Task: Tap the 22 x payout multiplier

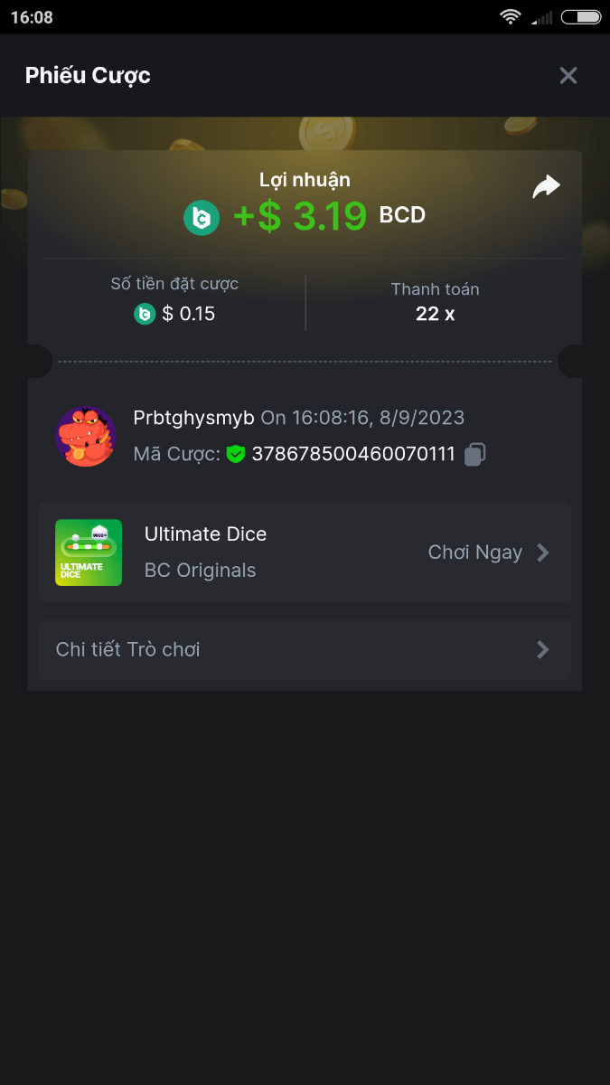Action: 435,314
